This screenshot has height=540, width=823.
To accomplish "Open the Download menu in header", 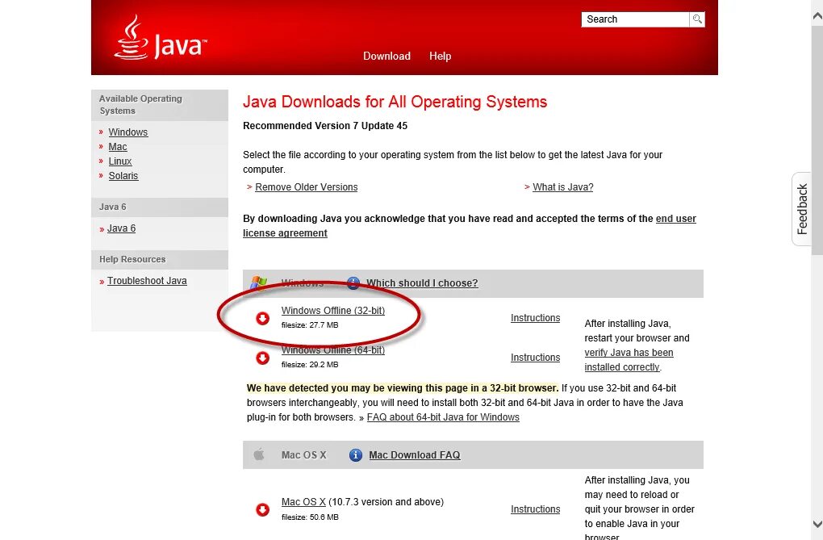I will tap(386, 57).
